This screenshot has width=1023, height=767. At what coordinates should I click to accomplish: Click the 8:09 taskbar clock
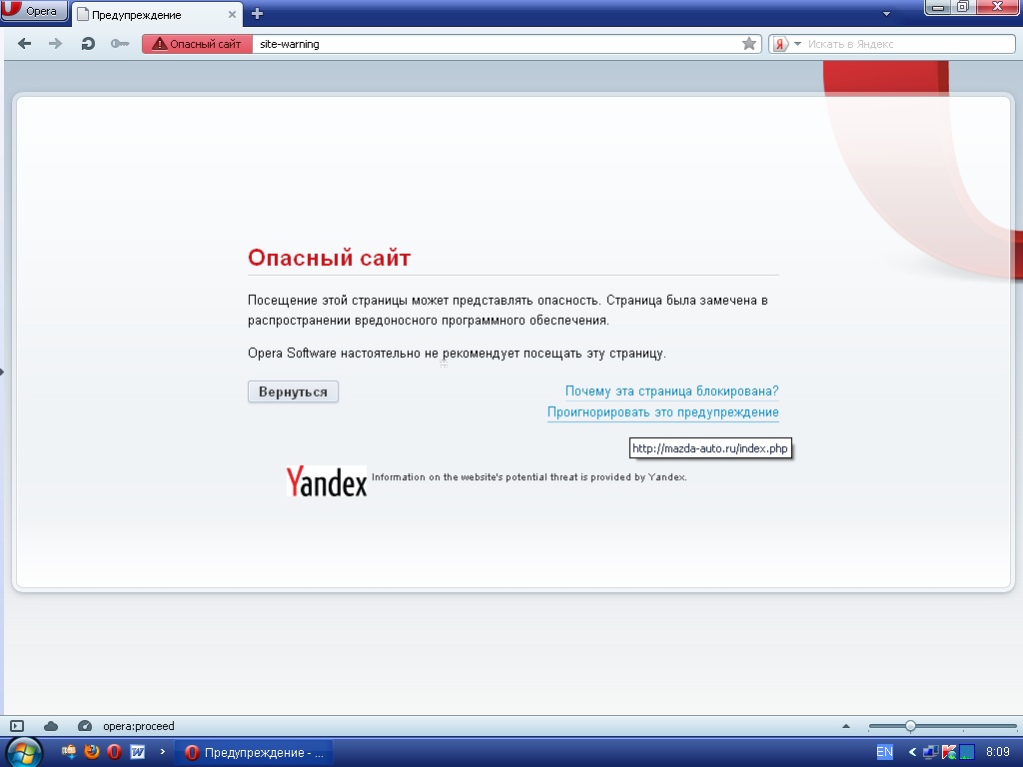pyautogui.click(x=998, y=752)
